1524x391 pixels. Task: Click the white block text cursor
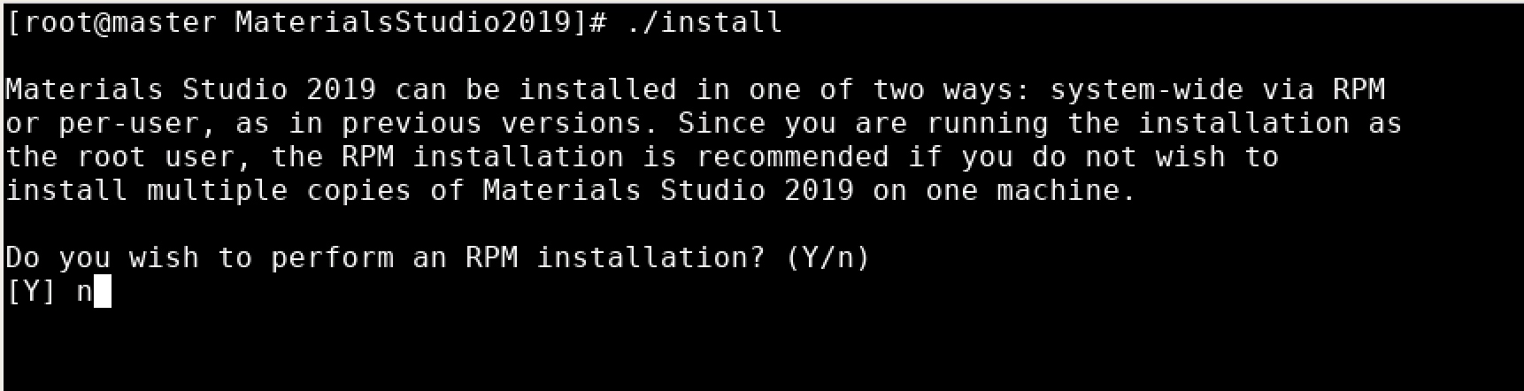click(x=103, y=292)
